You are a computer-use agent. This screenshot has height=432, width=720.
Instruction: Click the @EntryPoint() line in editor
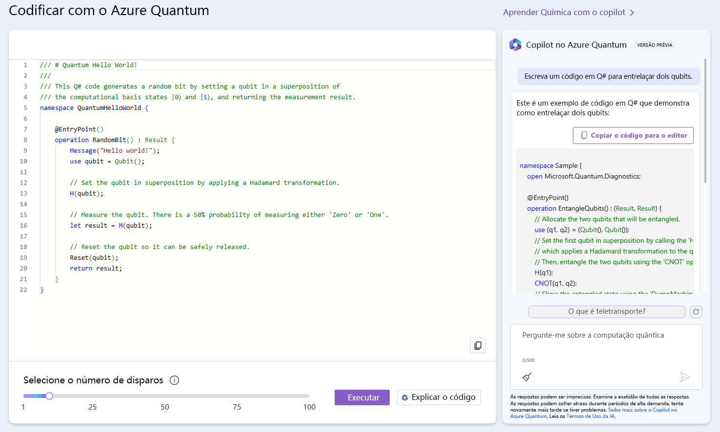tap(79, 129)
